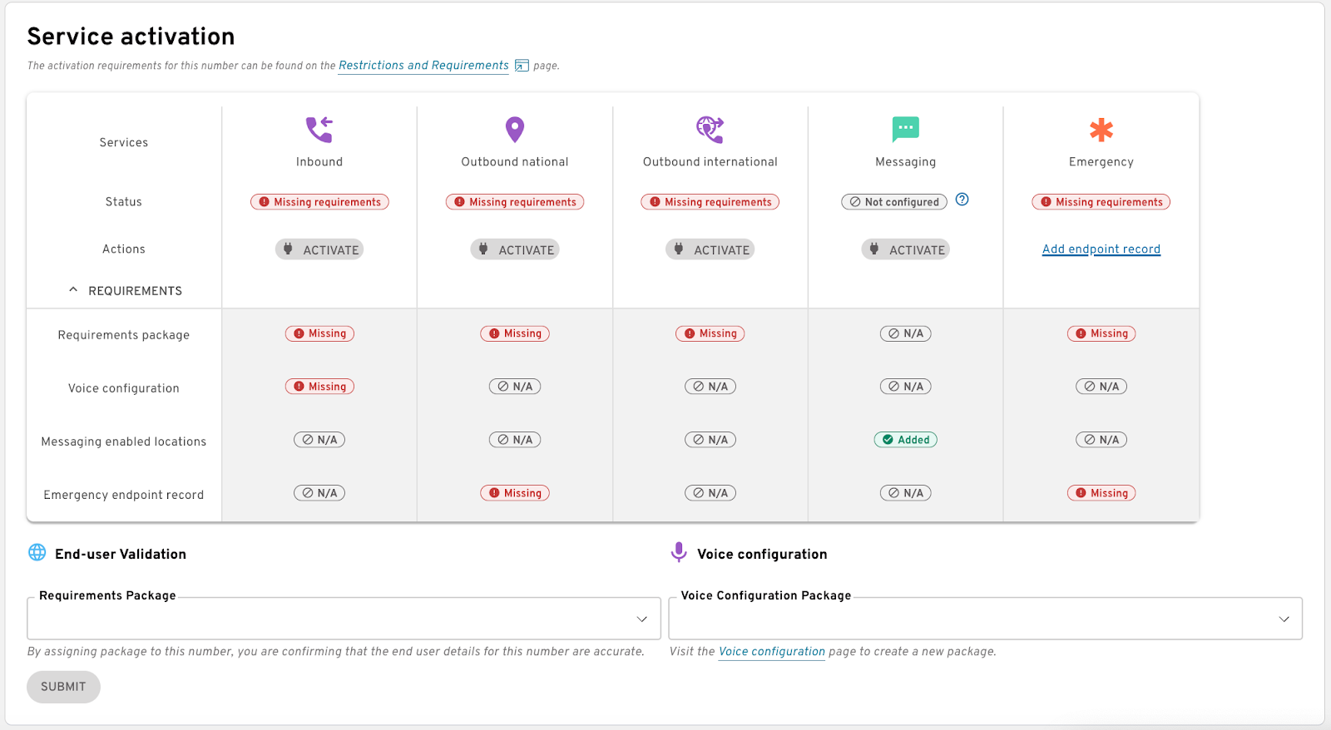Click the Services row label
Screen dimensions: 1331x730
click(x=124, y=142)
